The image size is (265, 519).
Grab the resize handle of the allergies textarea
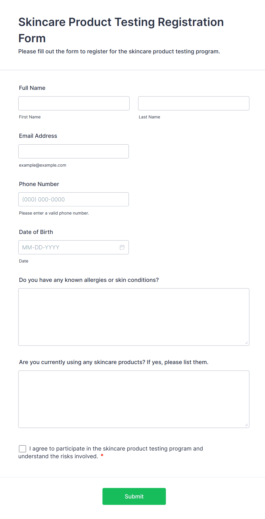(x=246, y=343)
